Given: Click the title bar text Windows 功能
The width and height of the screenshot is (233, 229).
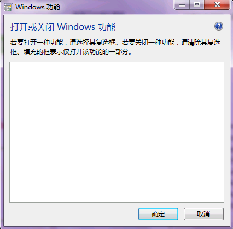Looking at the screenshot, I should [x=38, y=7].
